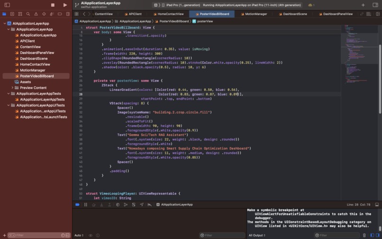Viewport: 382px width, 239px height.
Task: Toggle breakpoints activation in debug bar
Action: [x=77, y=204]
